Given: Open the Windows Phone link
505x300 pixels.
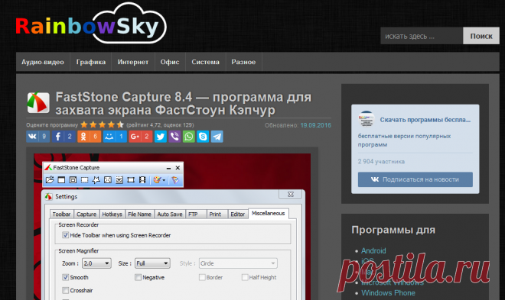Looking at the screenshot, I should tap(388, 293).
